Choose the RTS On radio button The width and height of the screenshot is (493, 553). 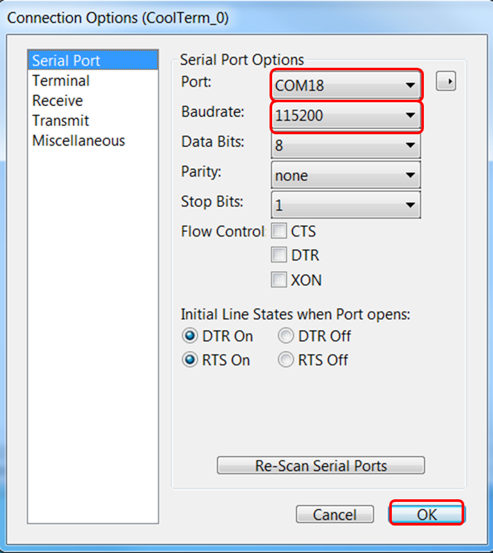[190, 361]
